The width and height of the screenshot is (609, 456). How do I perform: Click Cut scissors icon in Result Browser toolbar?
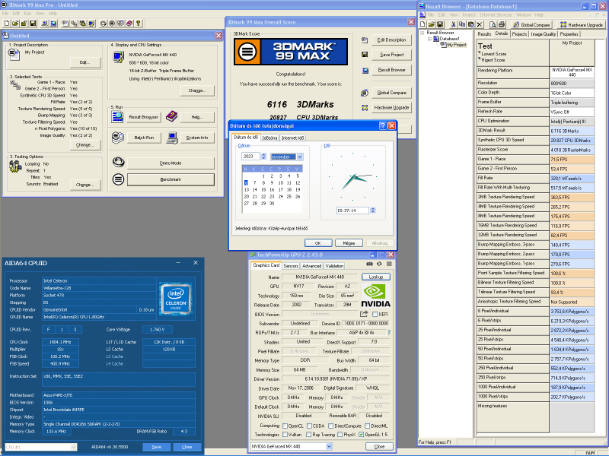pyautogui.click(x=453, y=24)
